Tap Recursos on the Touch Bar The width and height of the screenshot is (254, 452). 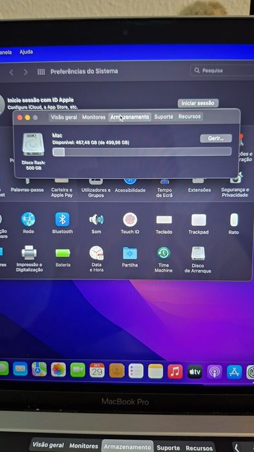(x=199, y=448)
